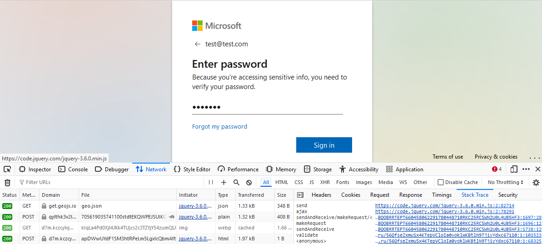542x244 pixels.
Task: Open the Accessibility tab
Action: pyautogui.click(x=359, y=169)
